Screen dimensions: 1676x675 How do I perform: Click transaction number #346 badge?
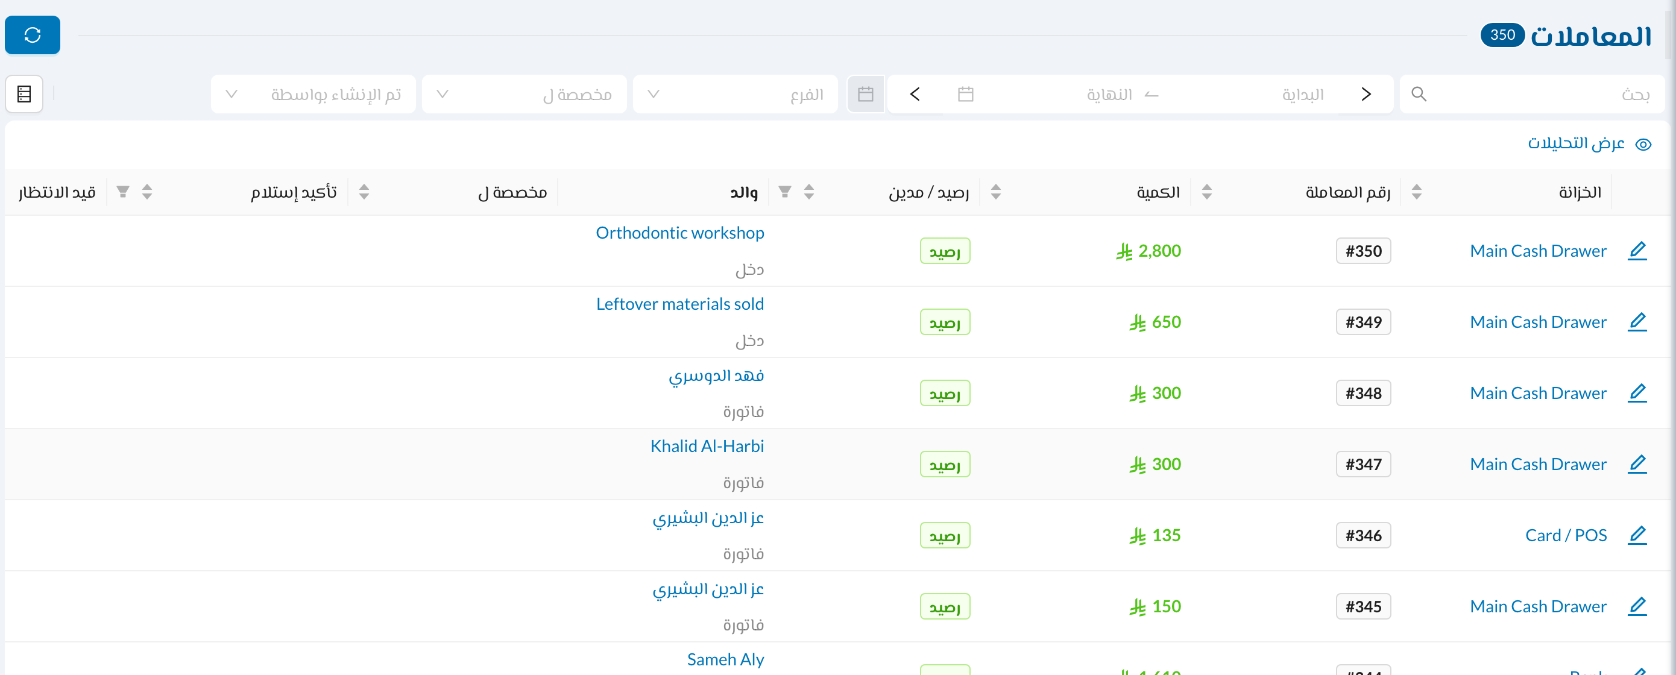coord(1364,535)
